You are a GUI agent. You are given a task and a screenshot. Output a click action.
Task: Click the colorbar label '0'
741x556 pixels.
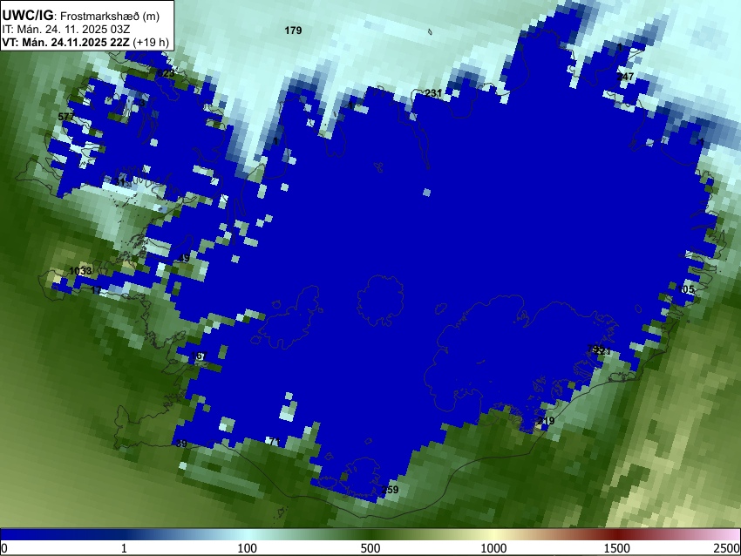(x=4, y=548)
